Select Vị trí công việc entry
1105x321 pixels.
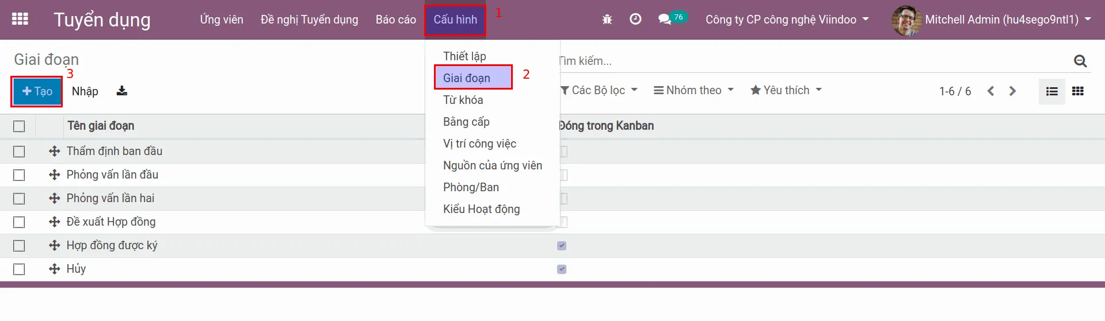479,144
